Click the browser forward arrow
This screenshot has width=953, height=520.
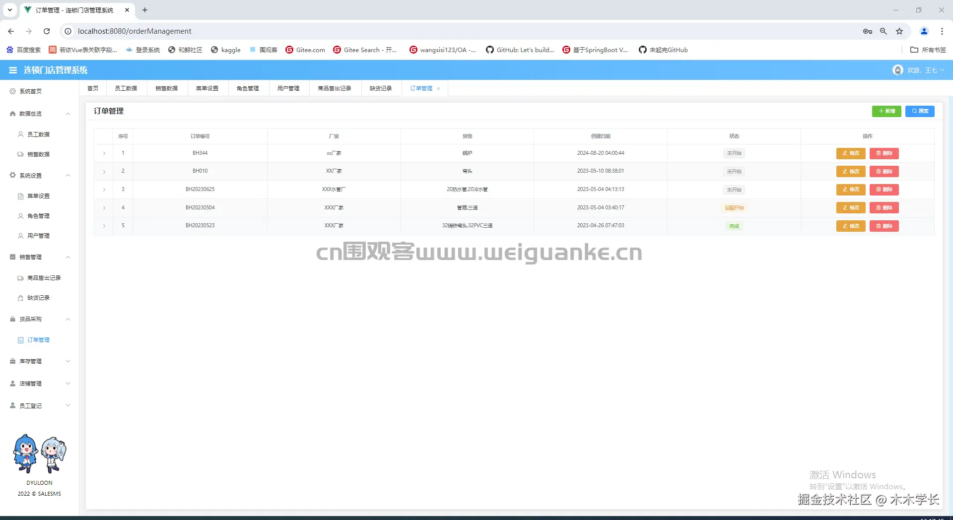29,31
